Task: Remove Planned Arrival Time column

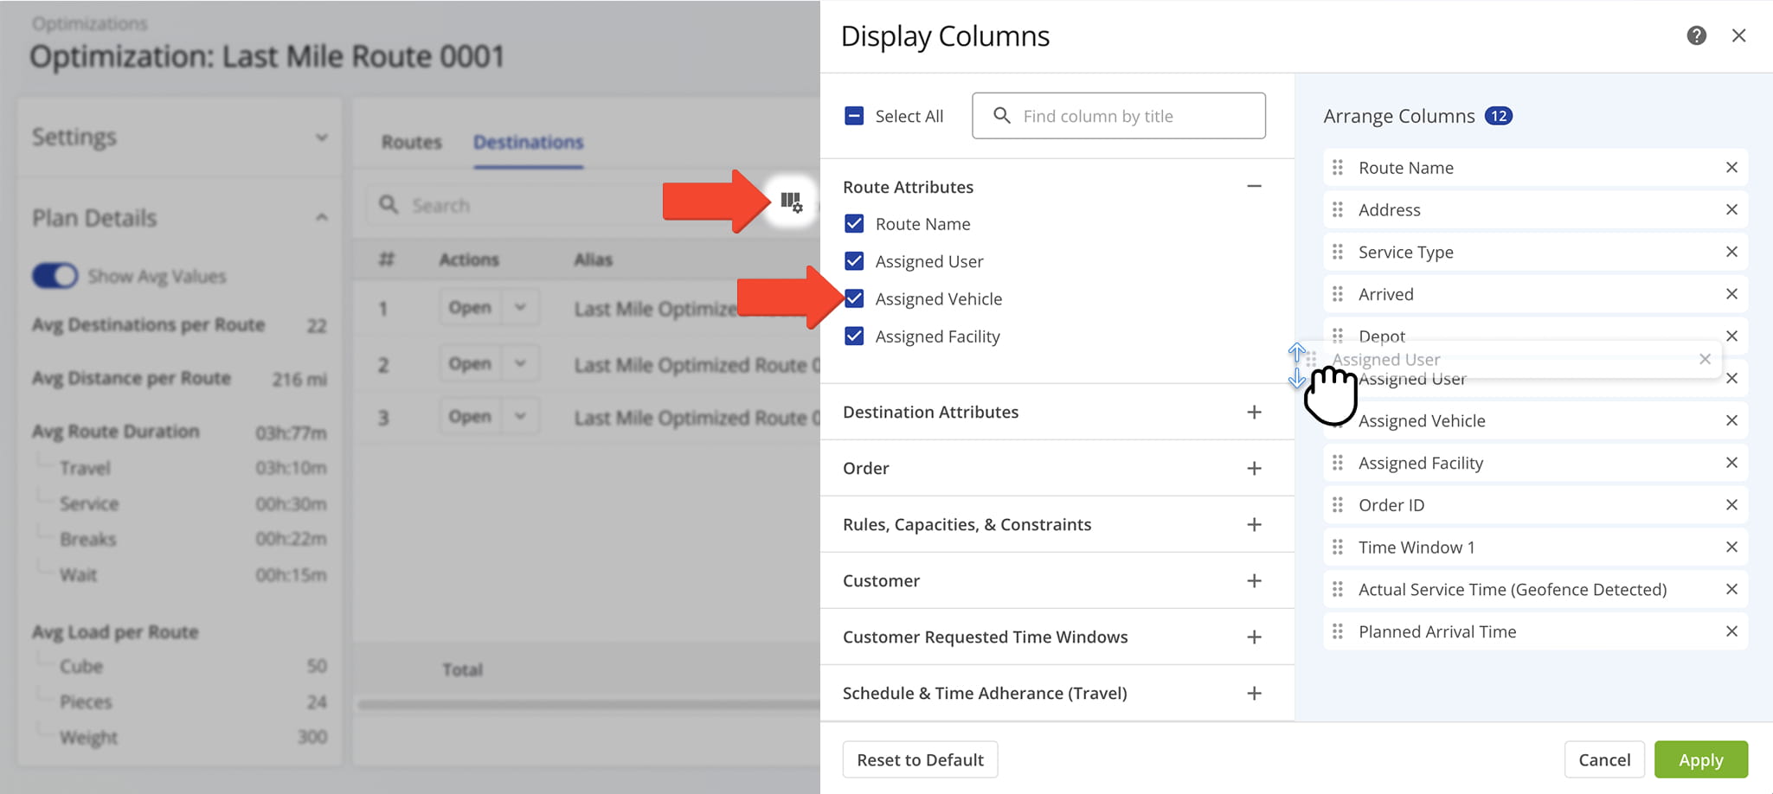Action: click(x=1731, y=631)
